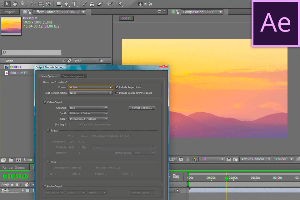Viewport: 300px width, 200px height.
Task: Open the Show Channel color circles icon
Action: point(195,159)
